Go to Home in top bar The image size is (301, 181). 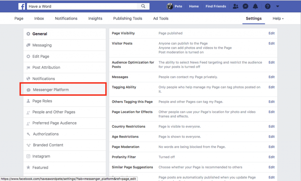click(194, 6)
